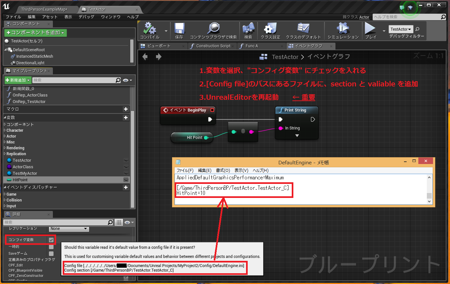Image resolution: width=450 pixels, height=284 pixels.
Task: Click the debug filter magnifier icon
Action: [x=417, y=29]
